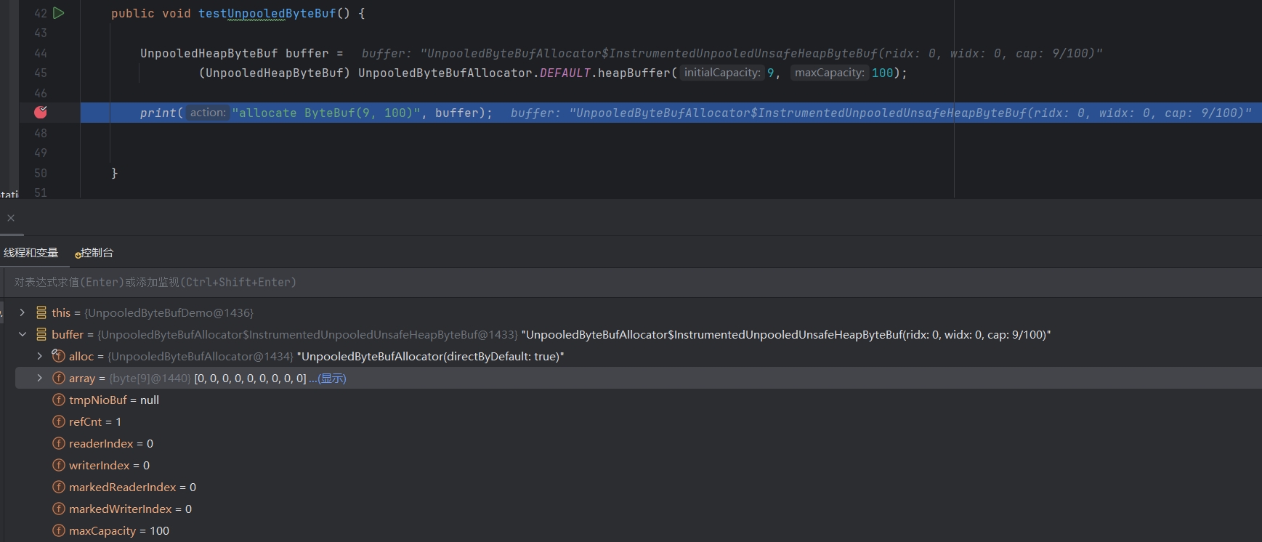
Task: Focus the expression evaluation input field
Action: pyautogui.click(x=632, y=282)
